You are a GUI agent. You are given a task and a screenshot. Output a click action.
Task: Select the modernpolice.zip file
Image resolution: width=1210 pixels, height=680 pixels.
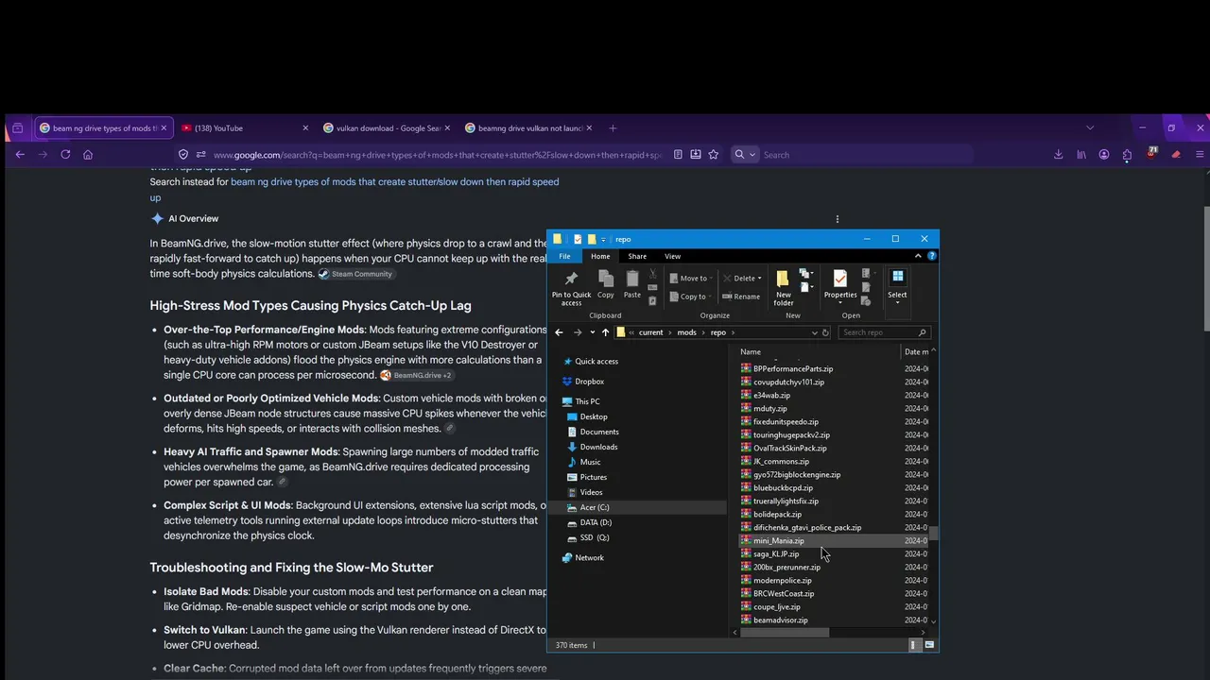click(x=783, y=581)
